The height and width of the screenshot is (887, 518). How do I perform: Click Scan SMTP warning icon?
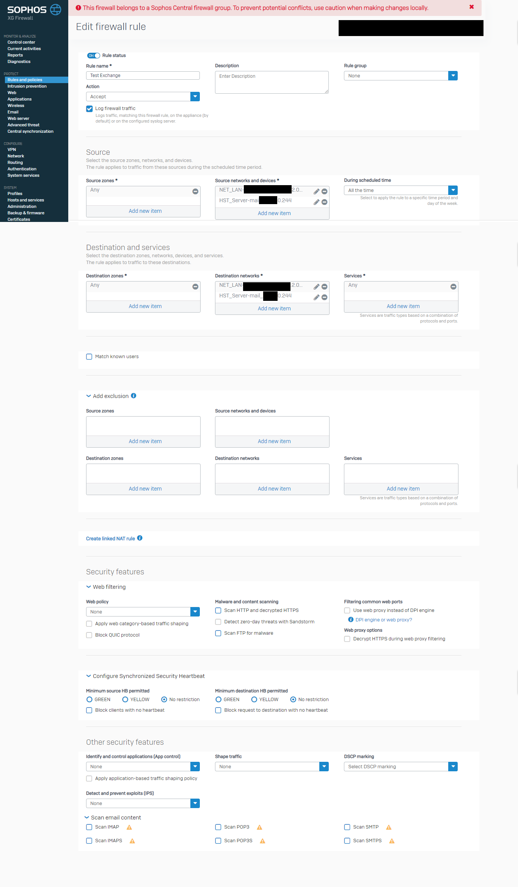click(389, 827)
